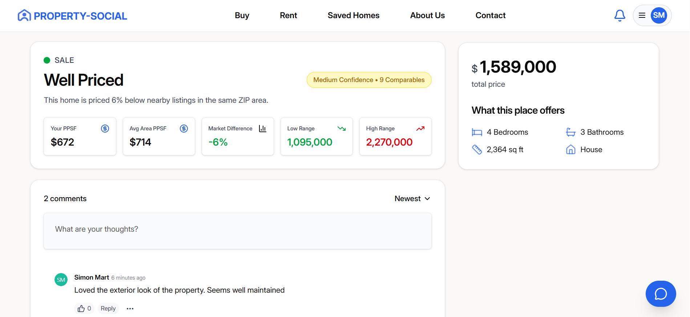Click the Property-Social house logo icon
The height and width of the screenshot is (317, 690).
pos(24,16)
